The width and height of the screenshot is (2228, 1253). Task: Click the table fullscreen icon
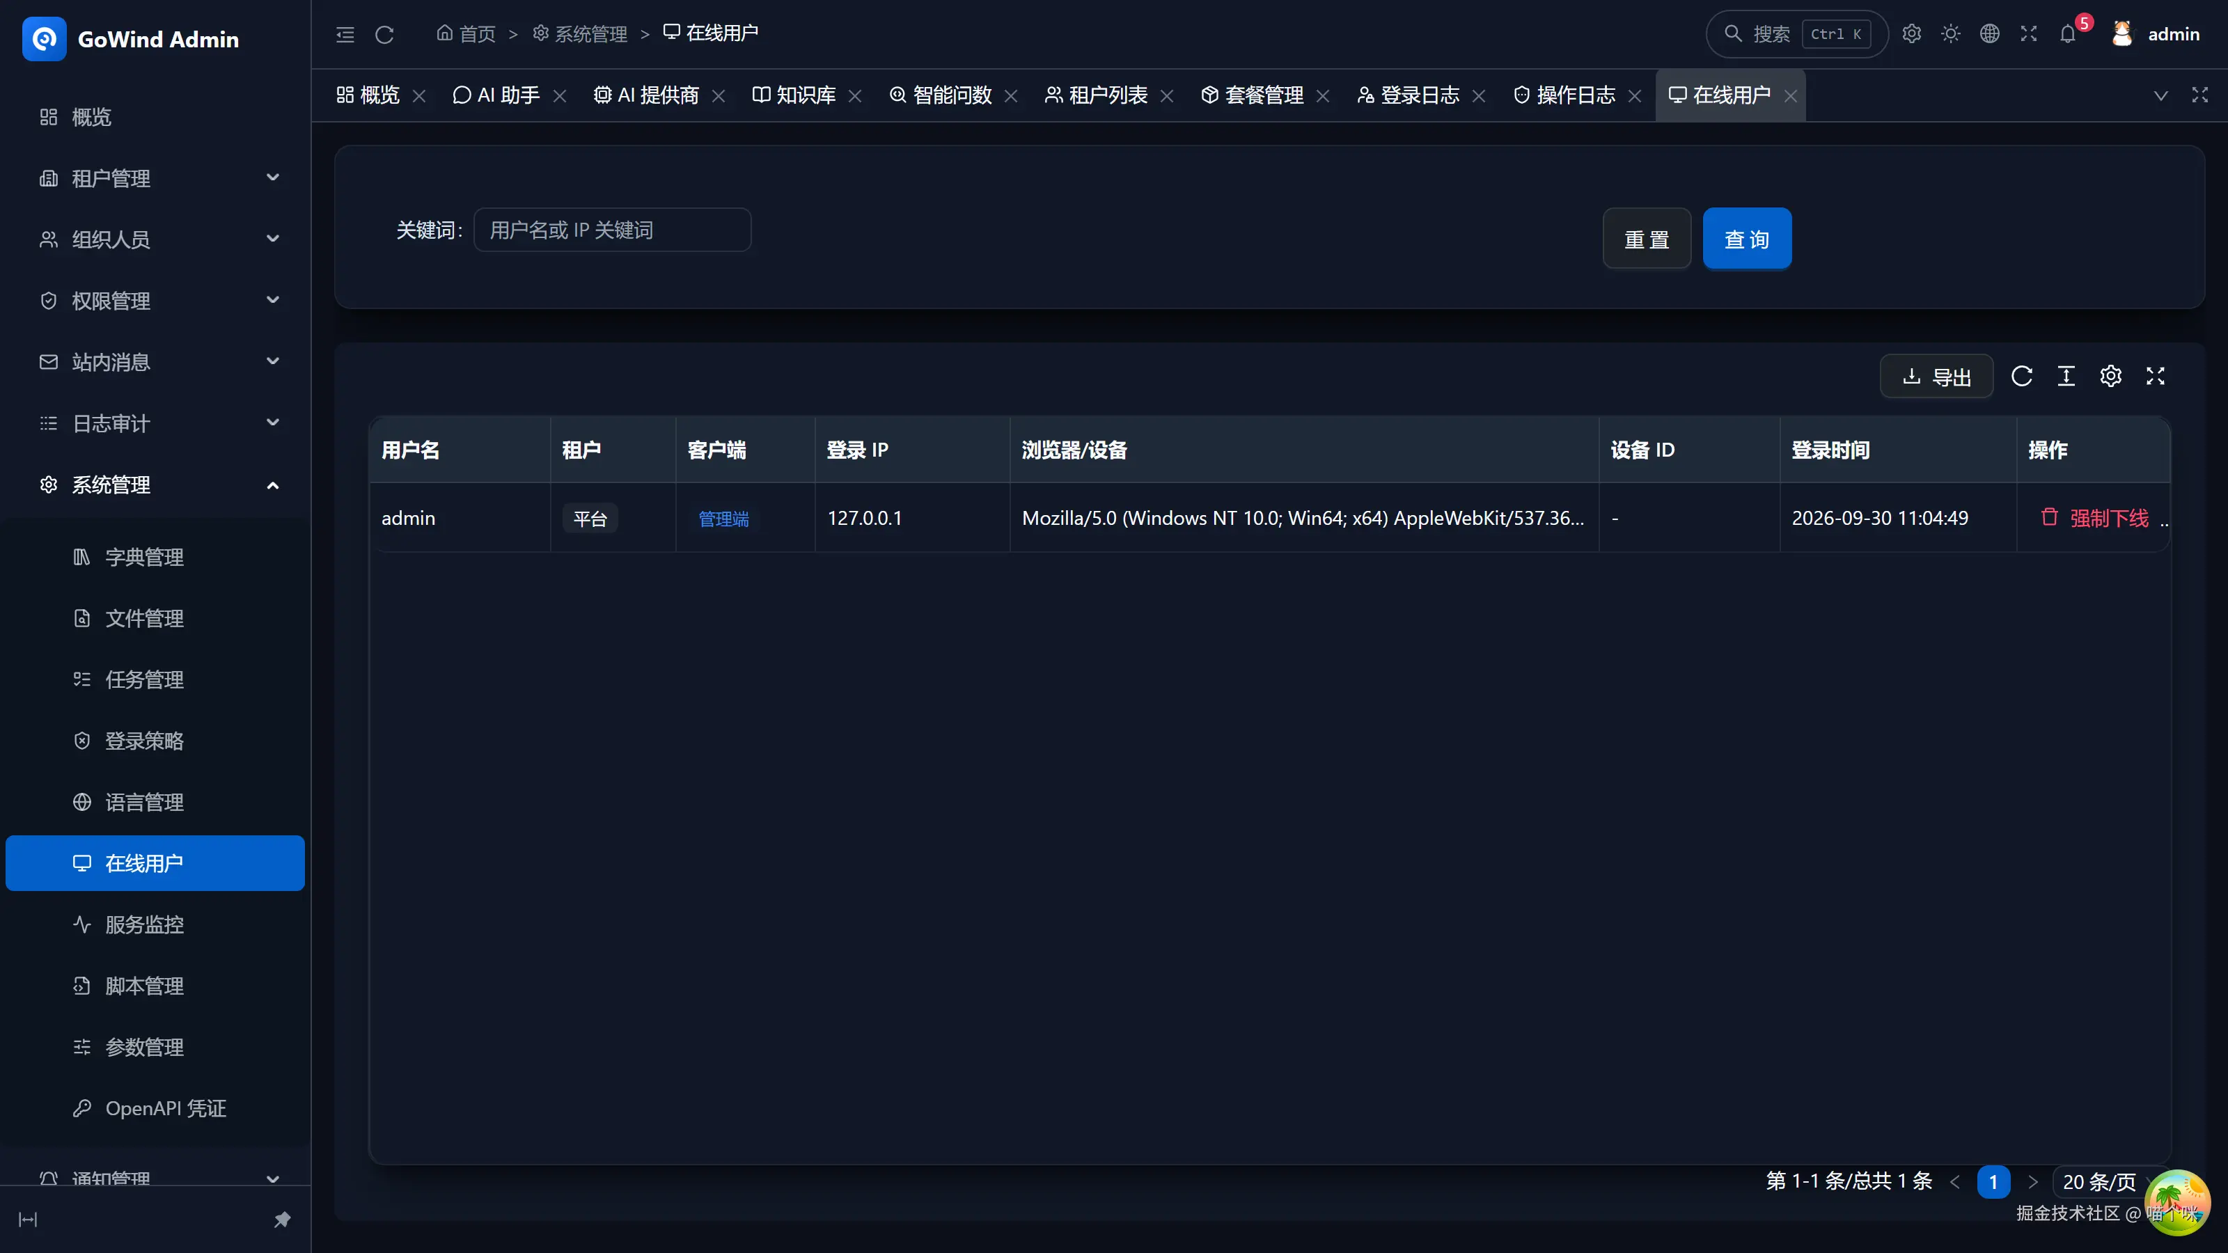click(2156, 376)
